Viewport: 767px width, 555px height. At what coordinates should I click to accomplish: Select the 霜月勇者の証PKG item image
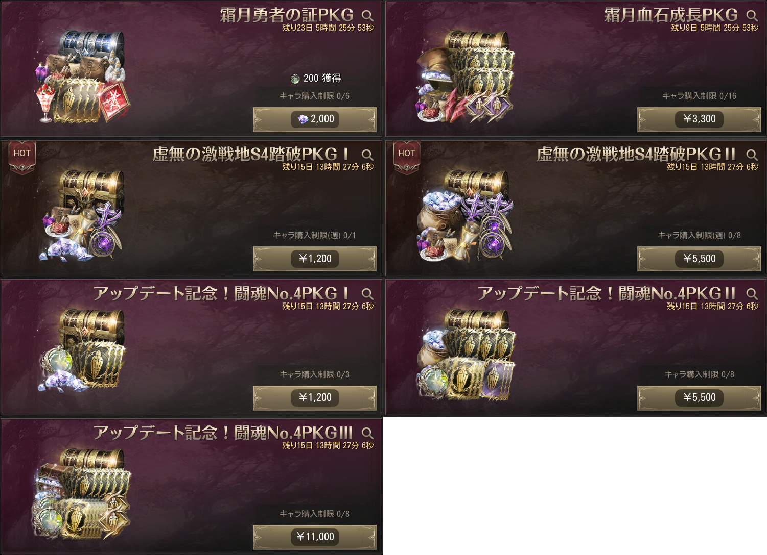83,77
